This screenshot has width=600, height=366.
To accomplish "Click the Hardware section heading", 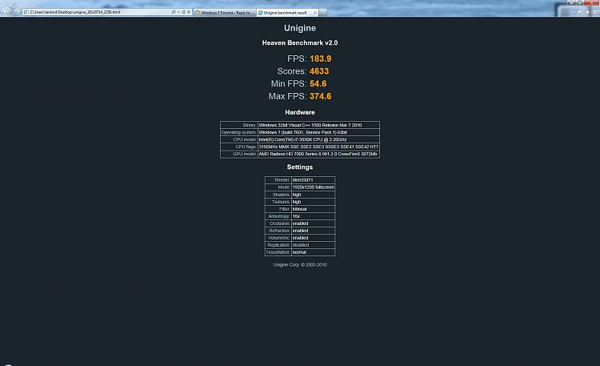I will pos(300,112).
